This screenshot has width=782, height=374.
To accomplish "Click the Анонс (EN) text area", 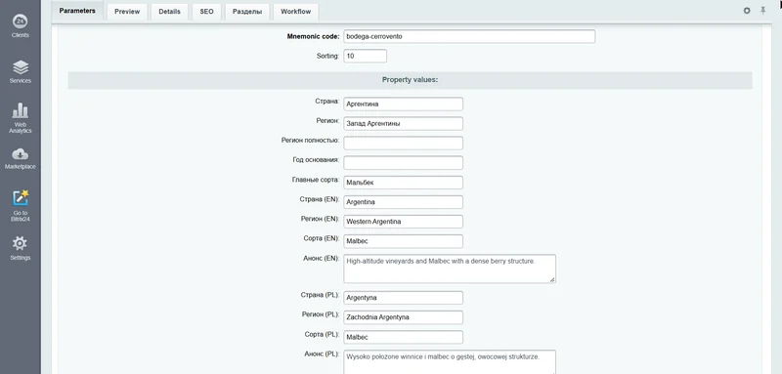I will click(x=450, y=269).
